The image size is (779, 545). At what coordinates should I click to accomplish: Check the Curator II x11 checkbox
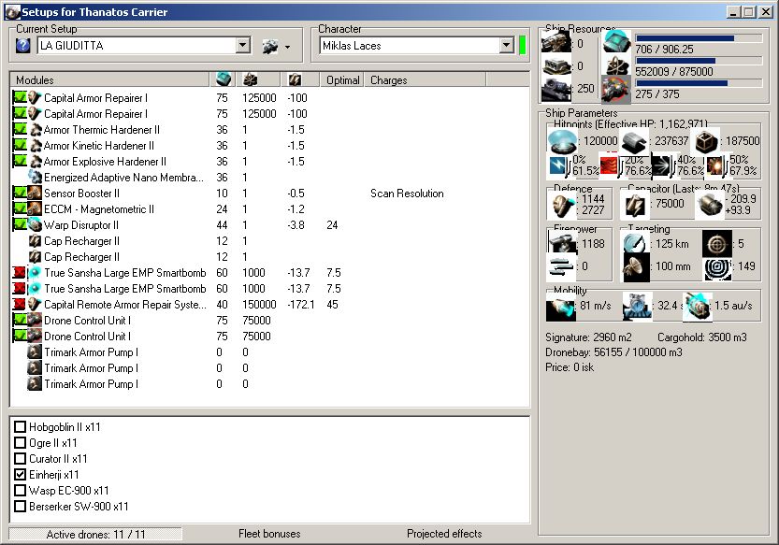tap(21, 459)
